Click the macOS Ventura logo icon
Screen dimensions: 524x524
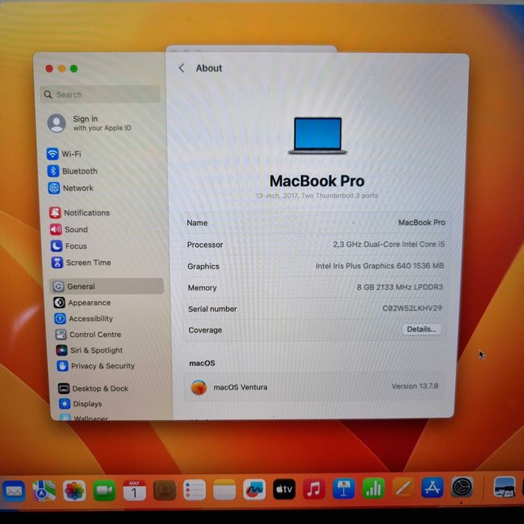point(199,387)
